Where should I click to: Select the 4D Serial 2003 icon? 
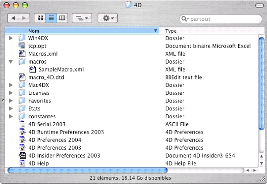[x=22, y=124]
